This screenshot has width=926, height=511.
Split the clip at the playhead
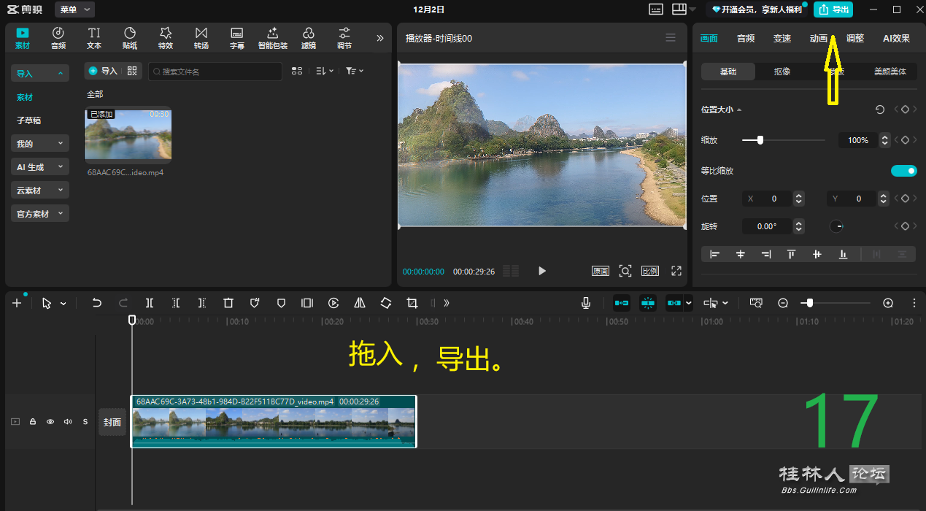click(150, 303)
